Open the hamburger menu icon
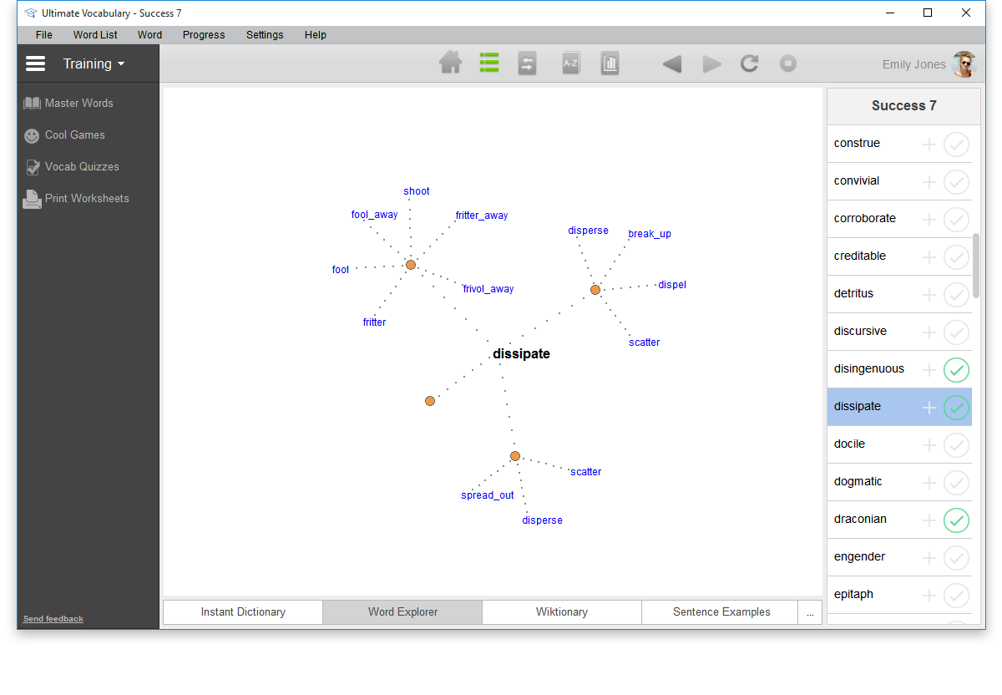Screen dimensions: 1002x695 pos(35,63)
